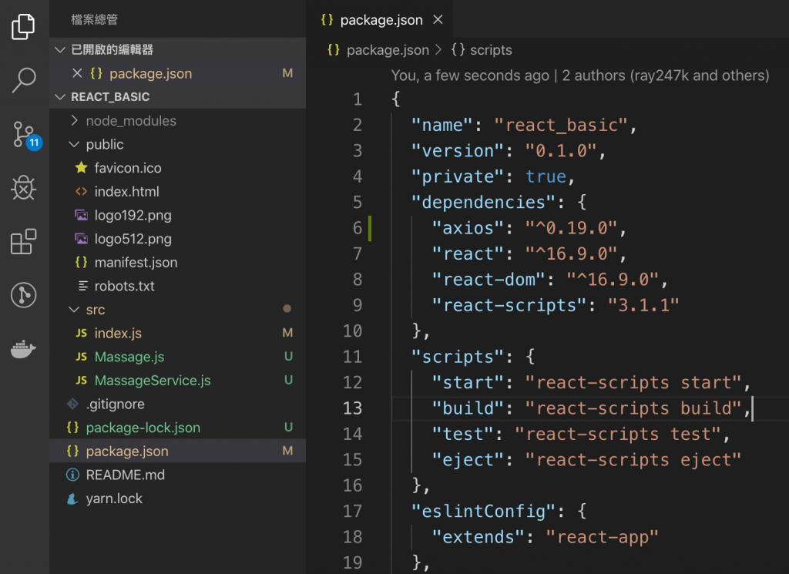The height and width of the screenshot is (574, 789).
Task: Click line number 13 in the gutter
Action: pos(352,408)
